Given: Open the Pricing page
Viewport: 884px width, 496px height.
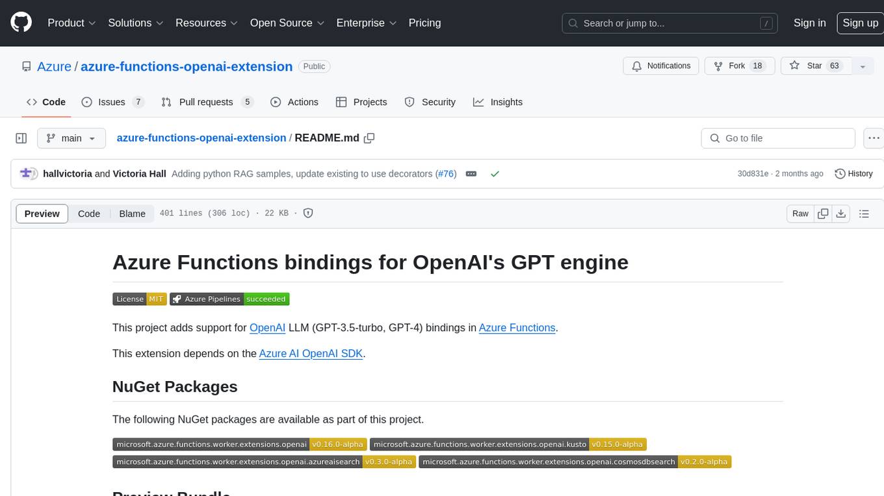Looking at the screenshot, I should [x=424, y=23].
